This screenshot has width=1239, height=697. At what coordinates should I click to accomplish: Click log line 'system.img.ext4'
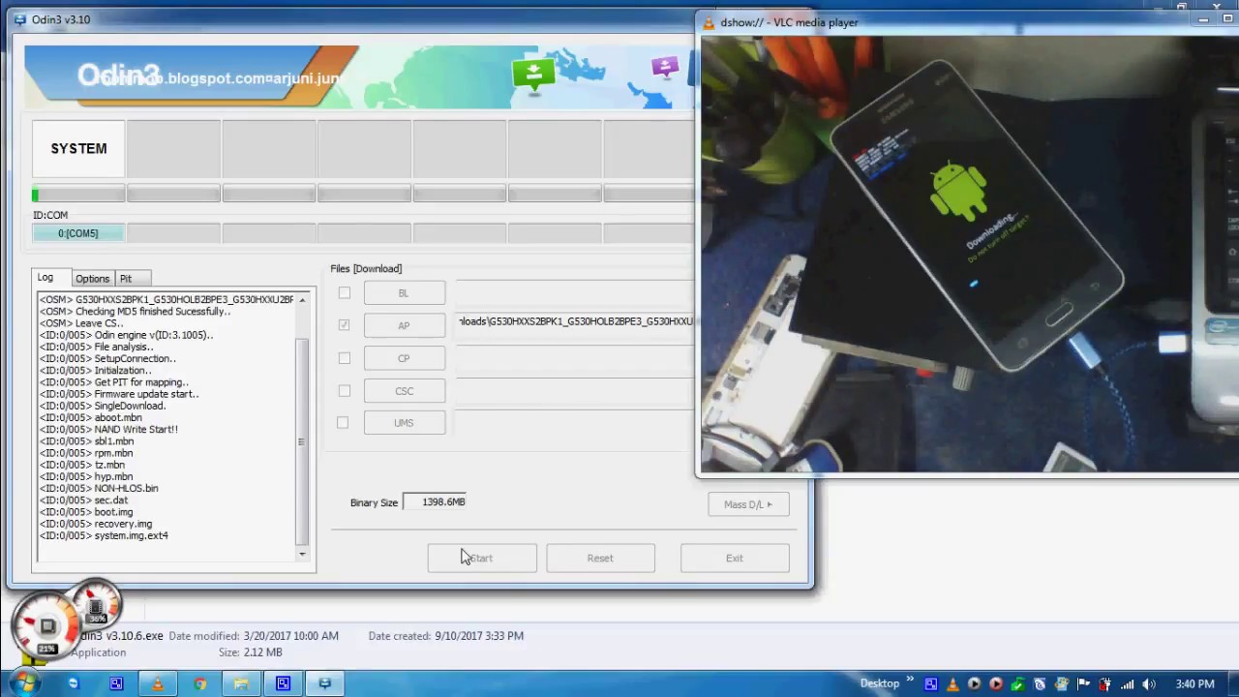pyautogui.click(x=104, y=535)
